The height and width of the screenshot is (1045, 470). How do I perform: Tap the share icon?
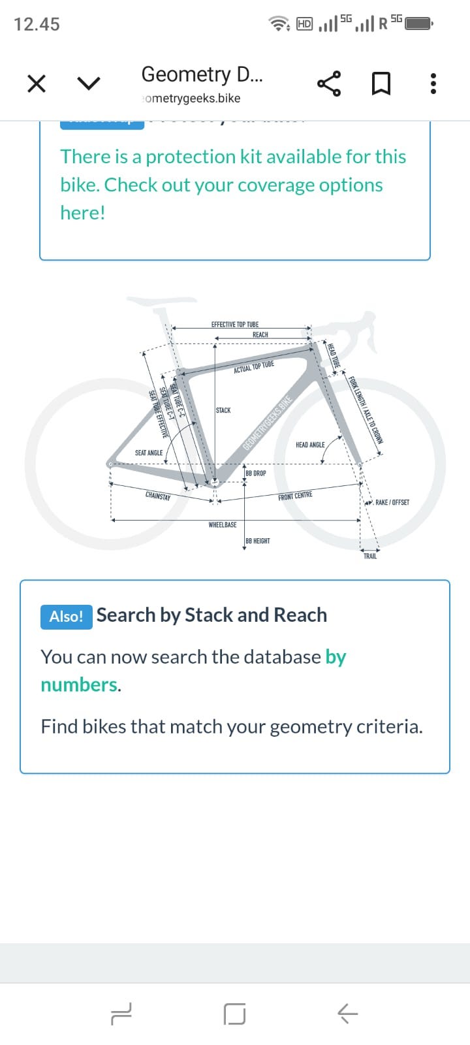(x=328, y=84)
